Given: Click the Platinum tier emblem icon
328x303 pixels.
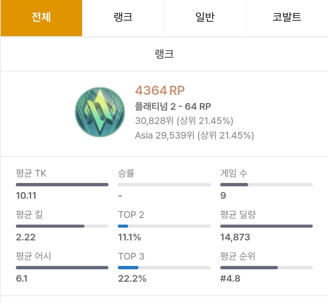Looking at the screenshot, I should 100,113.
